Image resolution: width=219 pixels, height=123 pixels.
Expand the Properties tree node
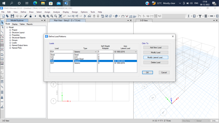click(x=10, y=35)
